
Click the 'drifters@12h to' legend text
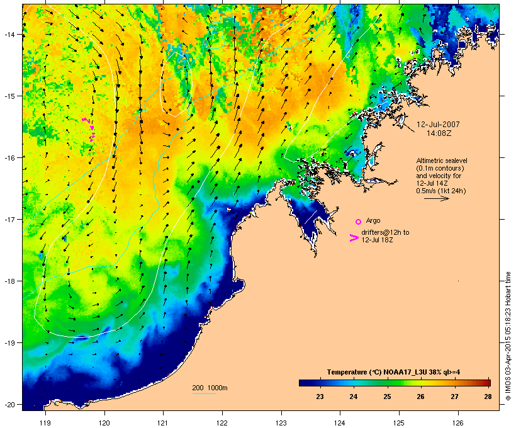pyautogui.click(x=385, y=232)
